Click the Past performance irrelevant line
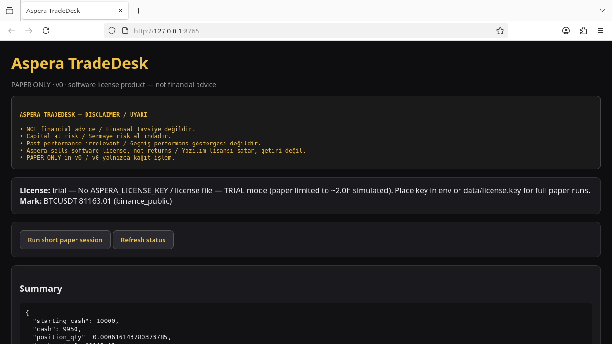This screenshot has height=344, width=612. [x=140, y=144]
